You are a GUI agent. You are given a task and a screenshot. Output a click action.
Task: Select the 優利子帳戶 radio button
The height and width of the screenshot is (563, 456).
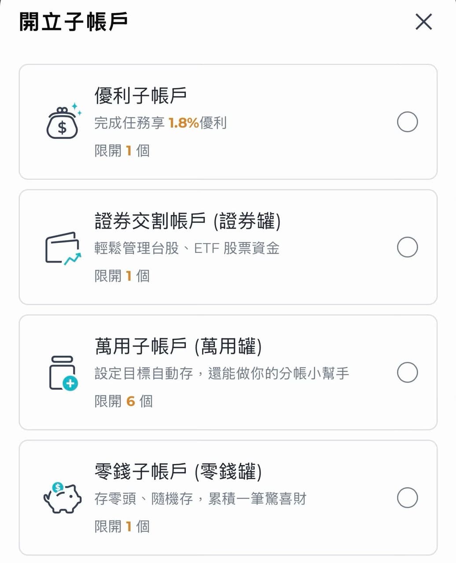tap(407, 122)
